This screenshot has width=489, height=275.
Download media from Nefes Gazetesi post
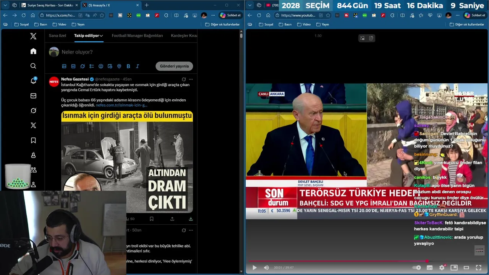(x=191, y=219)
